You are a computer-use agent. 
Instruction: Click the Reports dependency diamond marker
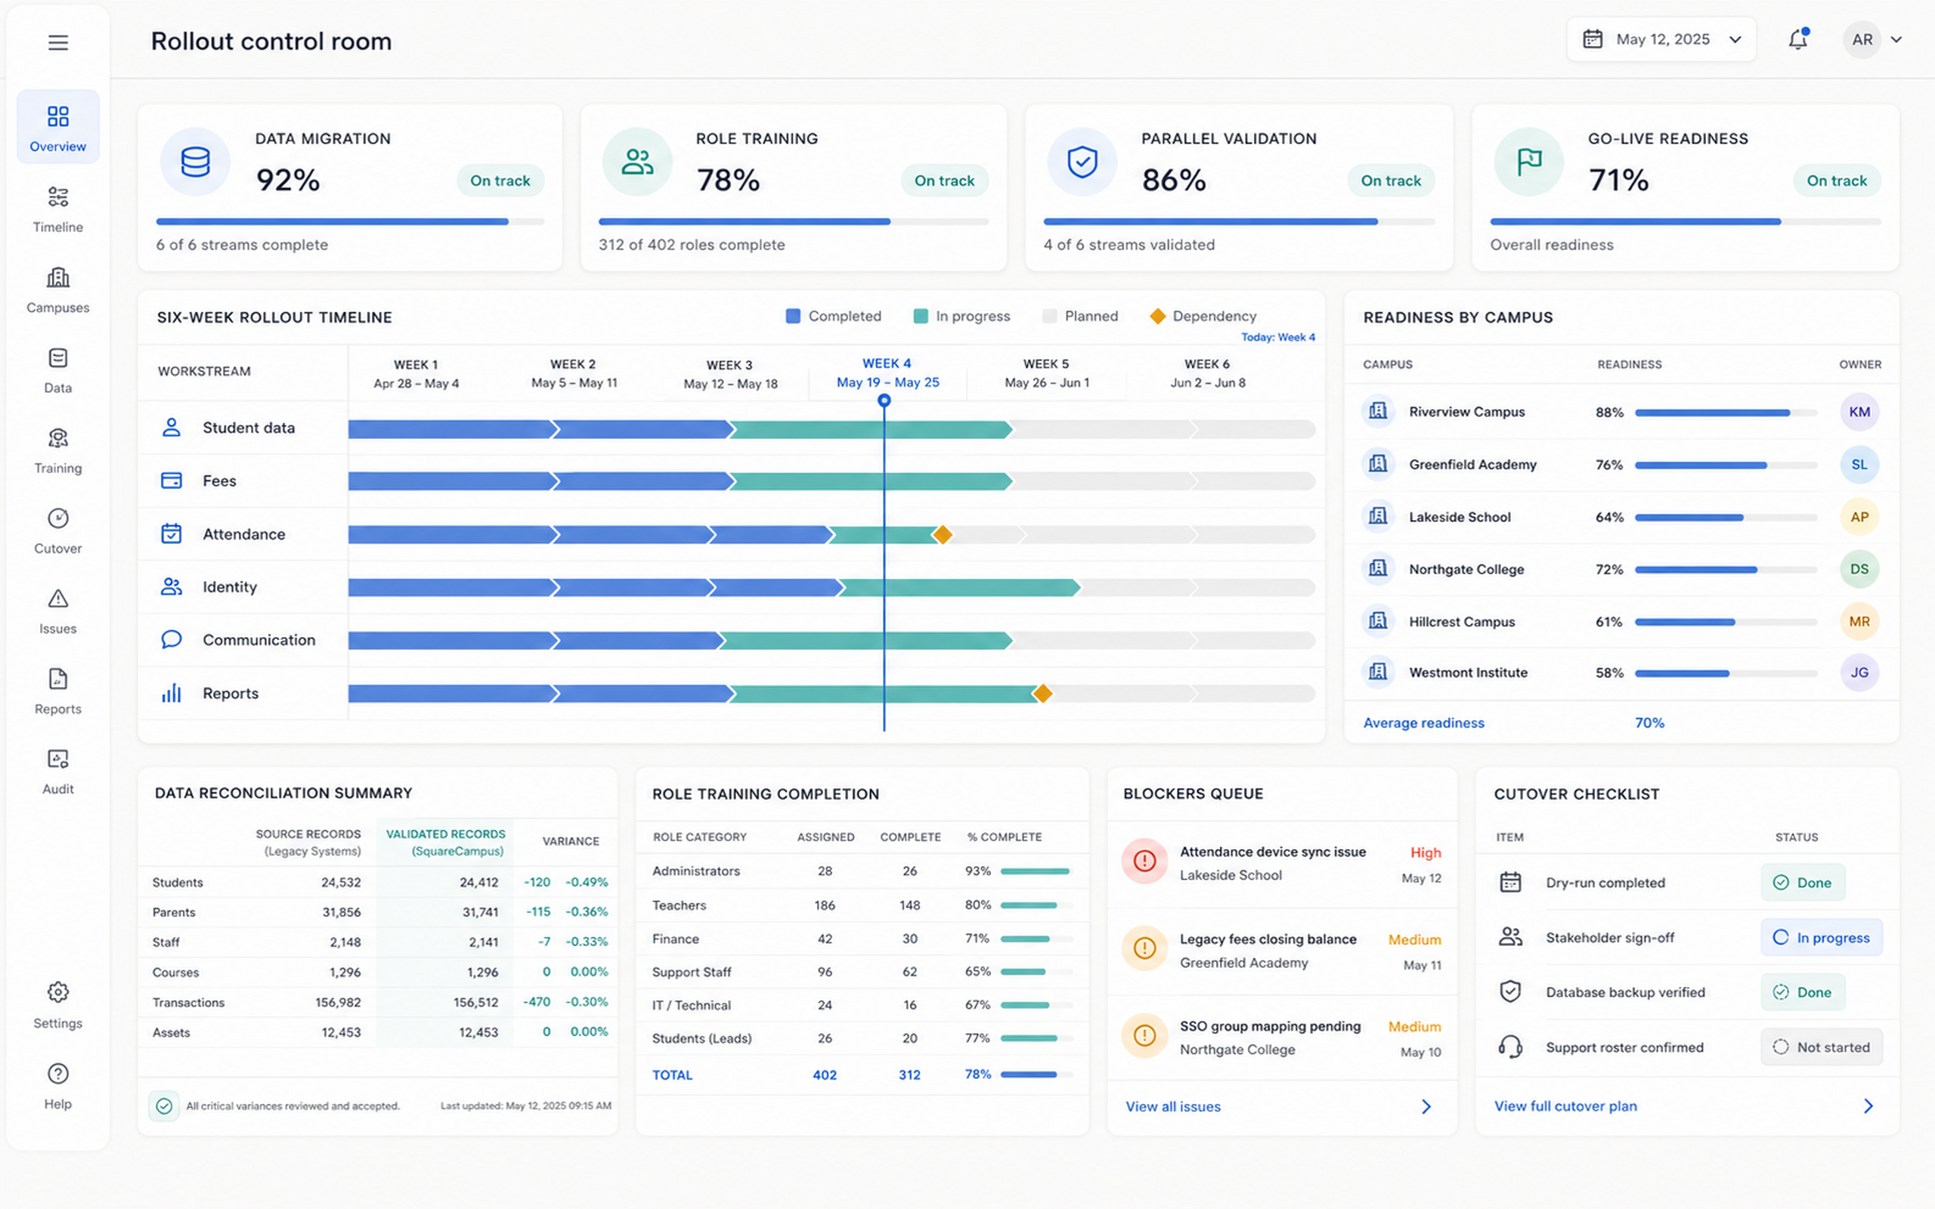tap(1042, 693)
